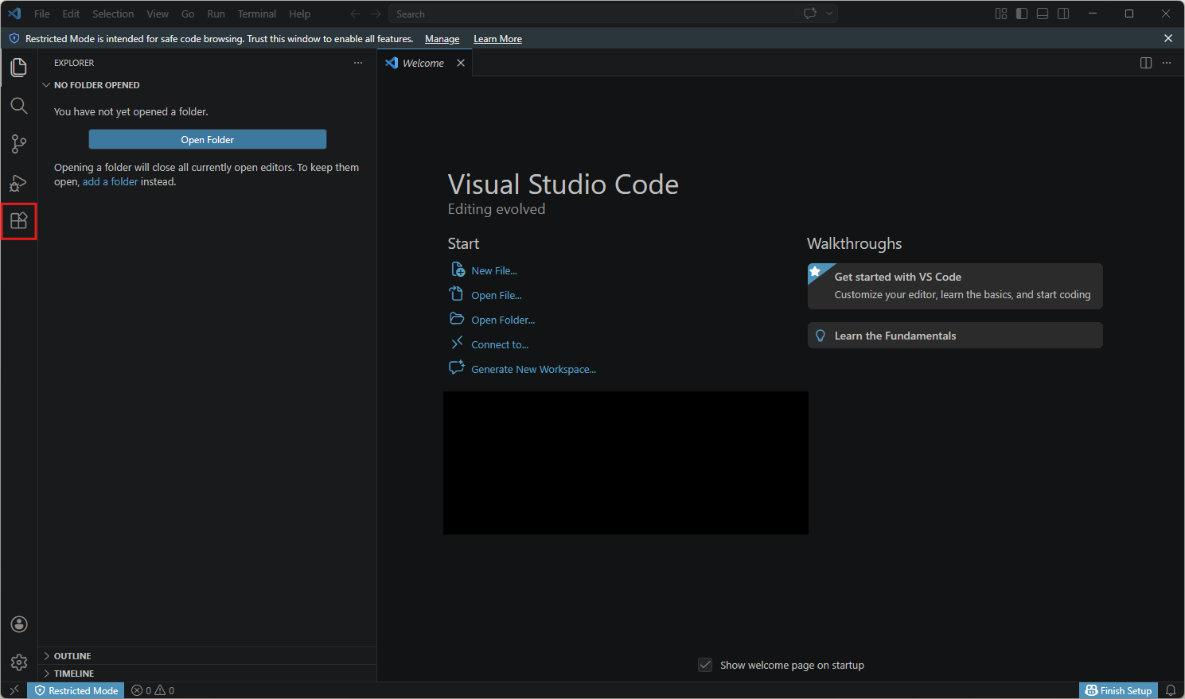Image resolution: width=1185 pixels, height=699 pixels.
Task: Open Source Control view
Action: click(19, 144)
